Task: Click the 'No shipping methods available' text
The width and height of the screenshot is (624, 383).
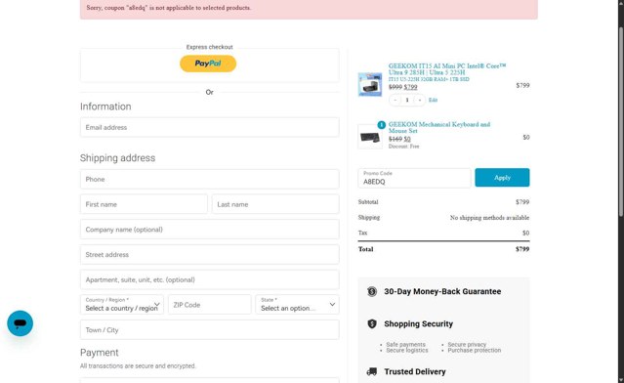Action: point(489,218)
